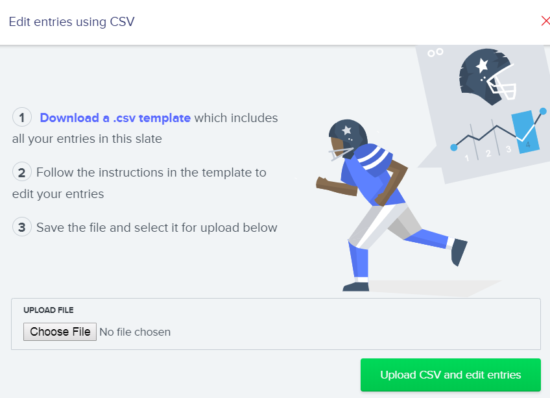Click the No file chosen text
550x398 pixels.
pyautogui.click(x=135, y=332)
